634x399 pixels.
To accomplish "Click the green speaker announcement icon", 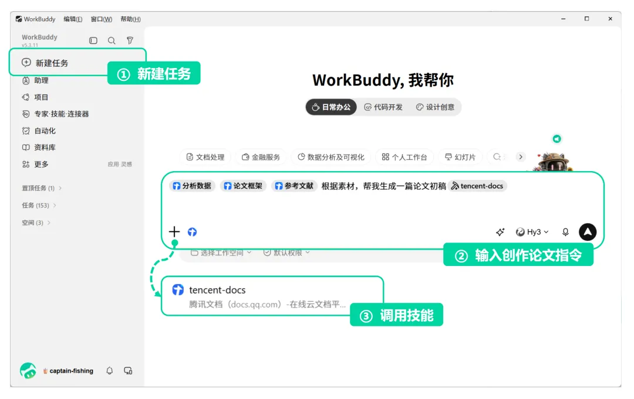I will click(557, 139).
